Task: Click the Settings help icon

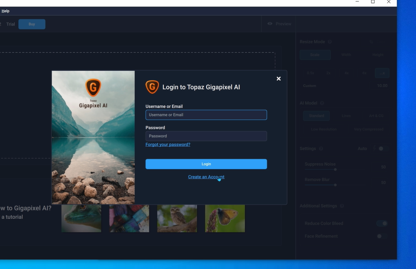Action: tap(321, 149)
